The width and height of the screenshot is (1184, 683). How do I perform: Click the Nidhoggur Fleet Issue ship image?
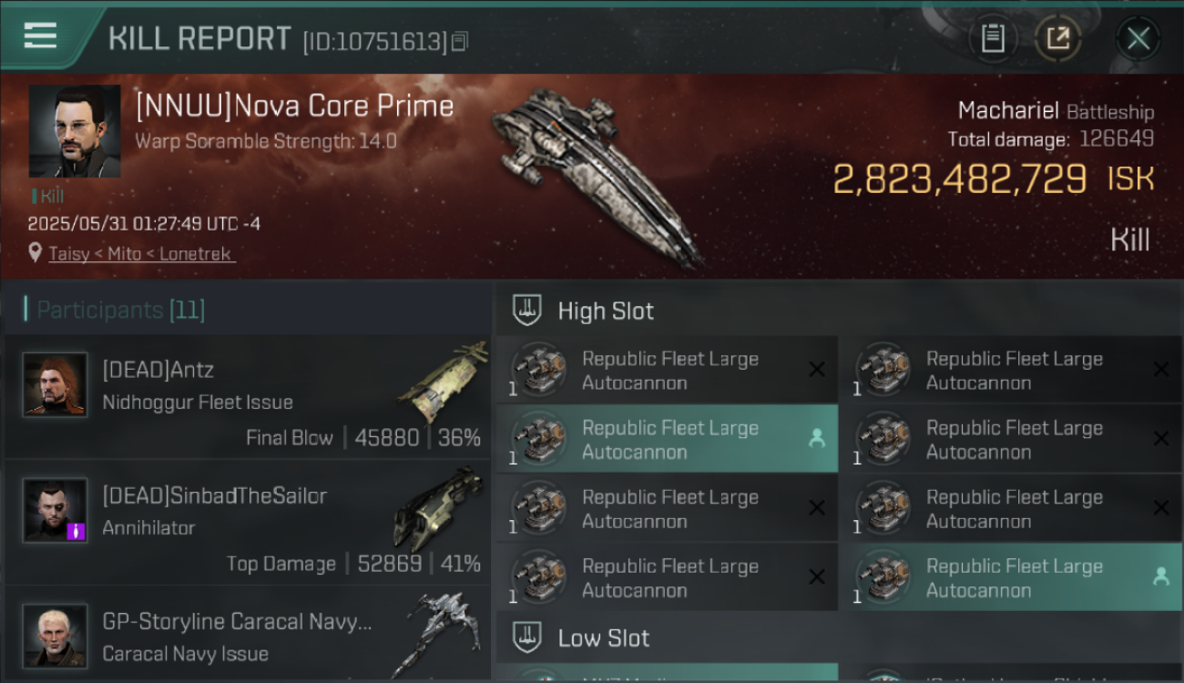pyautogui.click(x=444, y=382)
